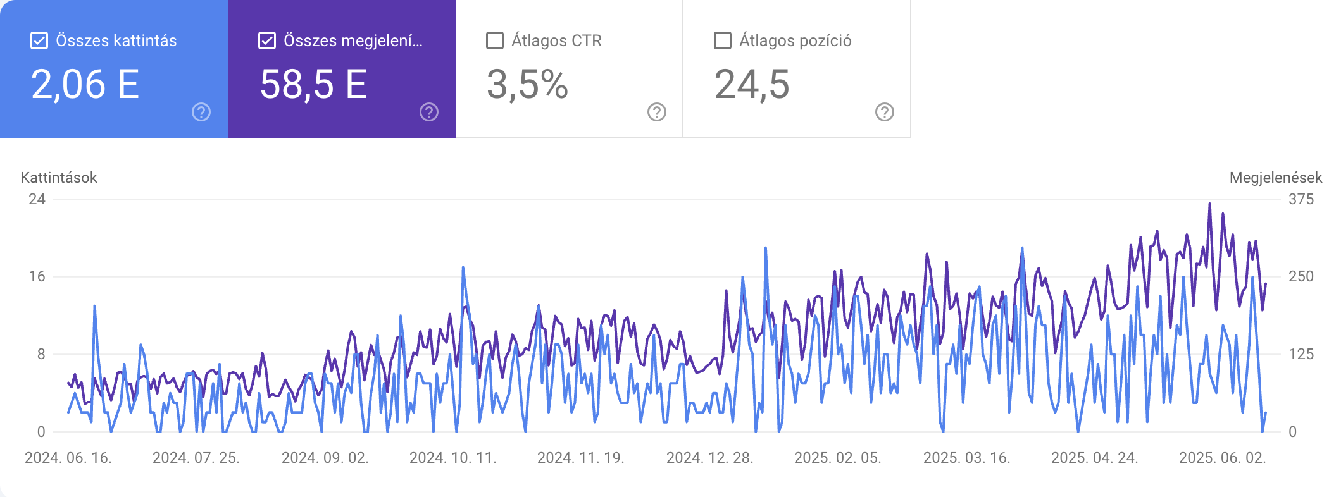Click the 2024. 06. 16. date label
Viewport: 1329px width, 497px height.
[68, 458]
